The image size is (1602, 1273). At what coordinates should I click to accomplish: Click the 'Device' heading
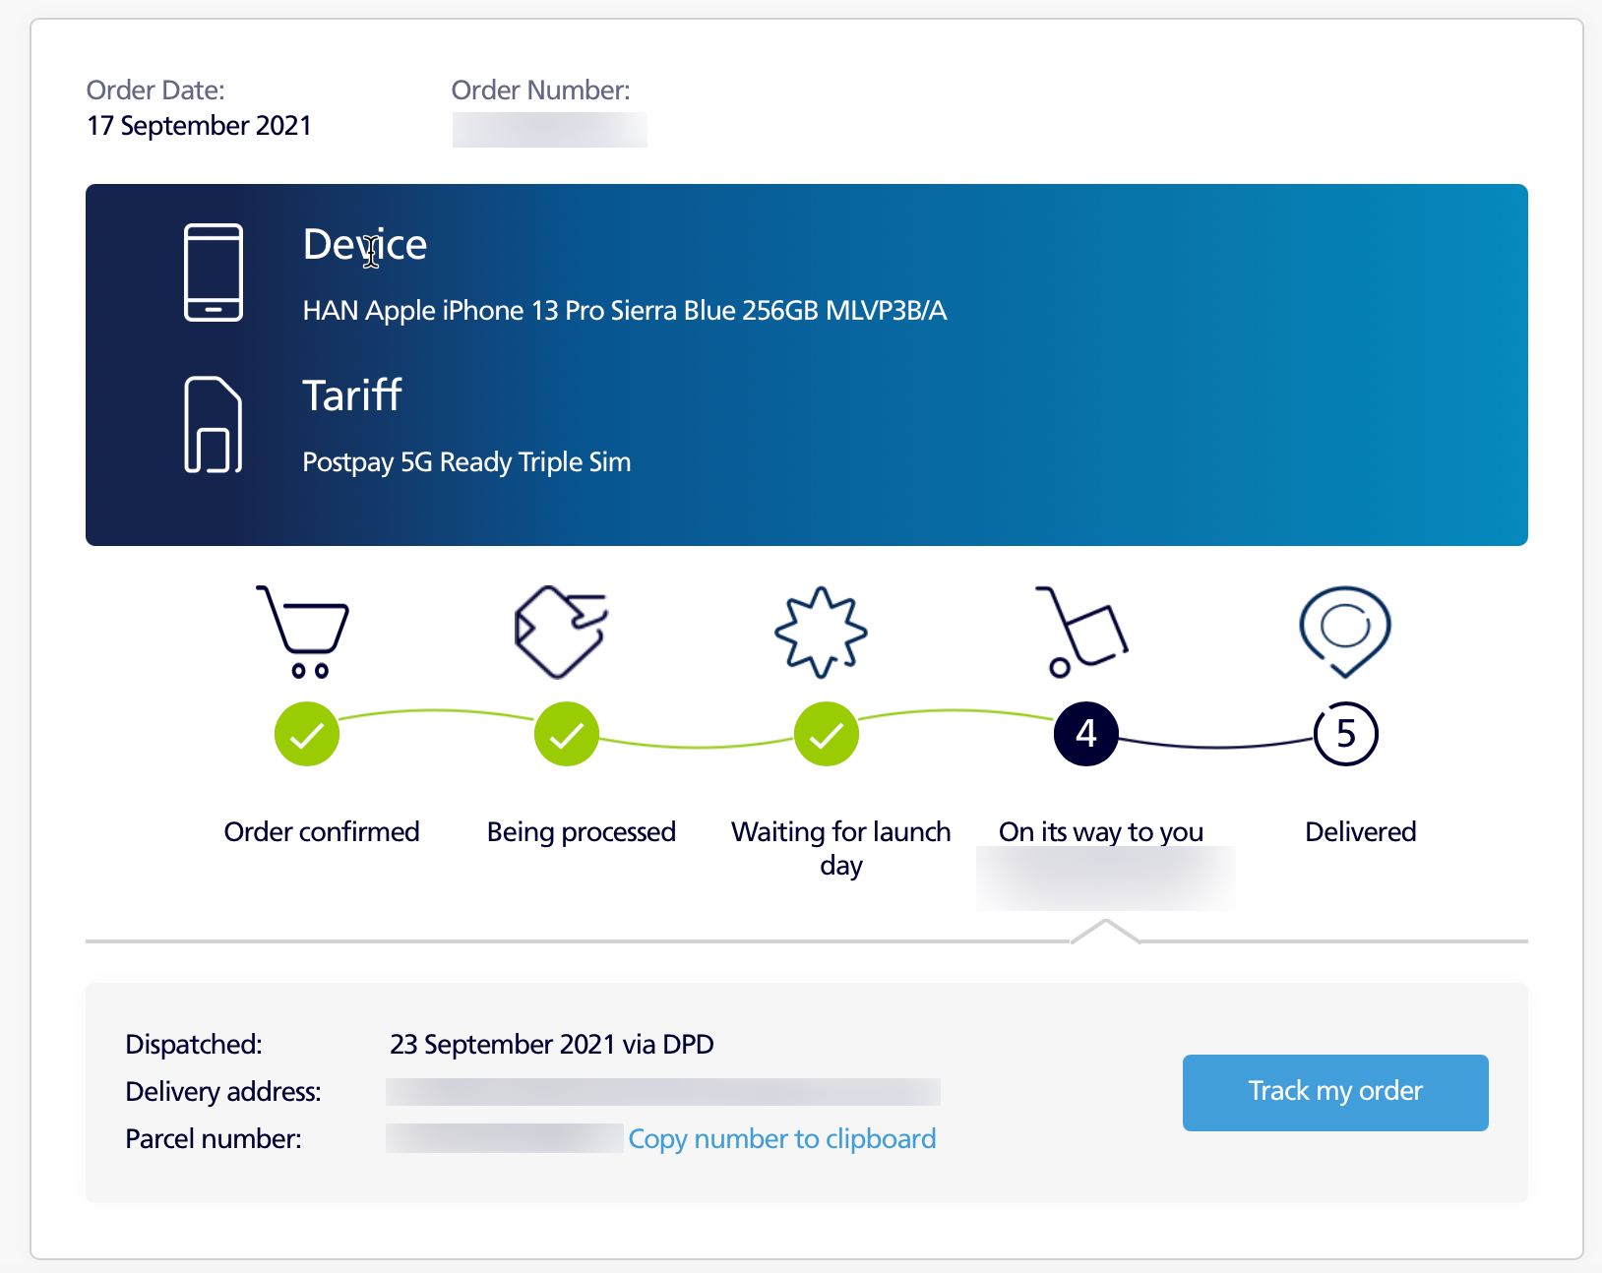click(364, 244)
